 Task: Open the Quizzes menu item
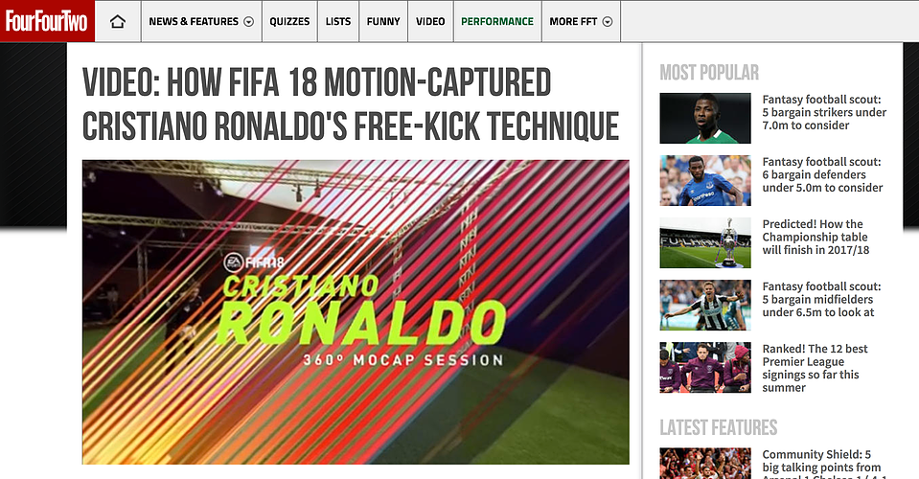[289, 22]
